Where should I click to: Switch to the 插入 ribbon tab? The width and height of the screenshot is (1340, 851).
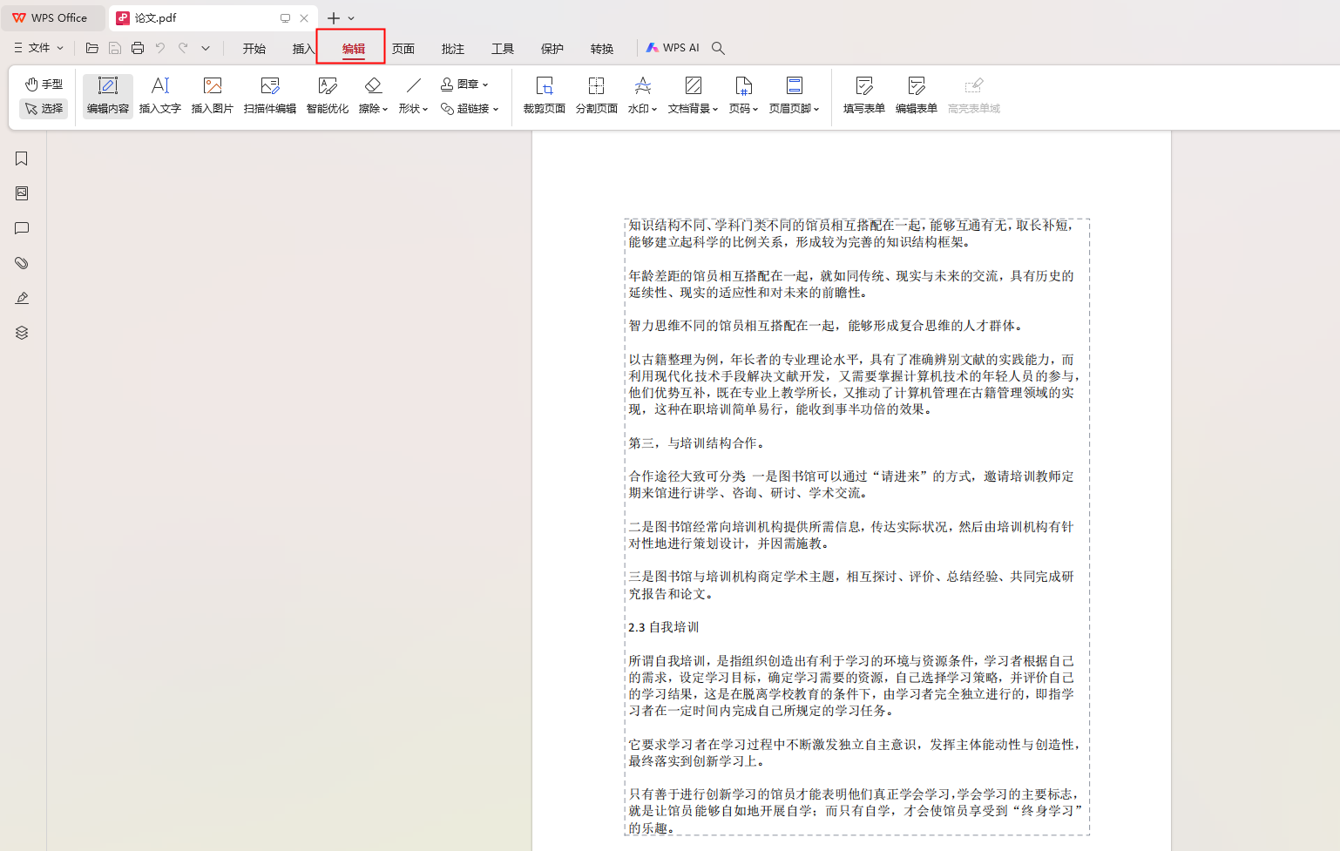(304, 49)
